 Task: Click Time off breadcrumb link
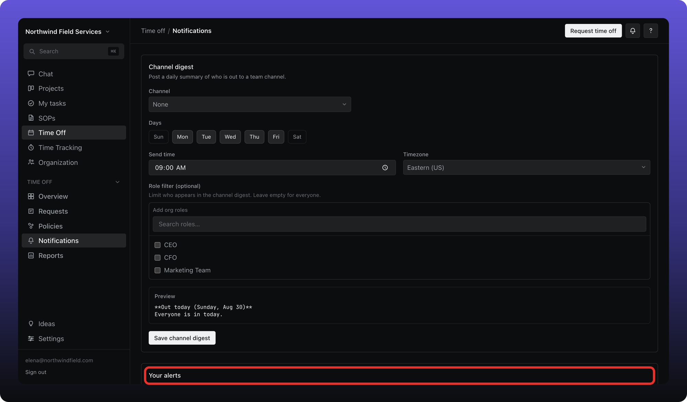[x=153, y=31]
